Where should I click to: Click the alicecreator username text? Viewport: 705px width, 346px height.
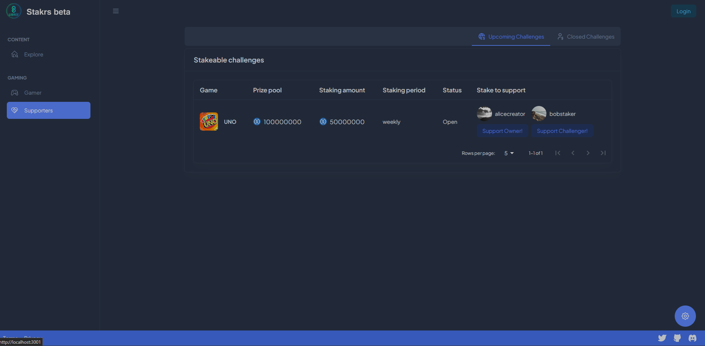[510, 114]
